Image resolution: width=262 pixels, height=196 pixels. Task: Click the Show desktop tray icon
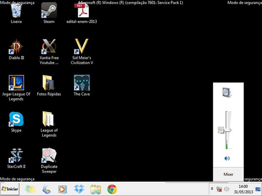[258, 189]
